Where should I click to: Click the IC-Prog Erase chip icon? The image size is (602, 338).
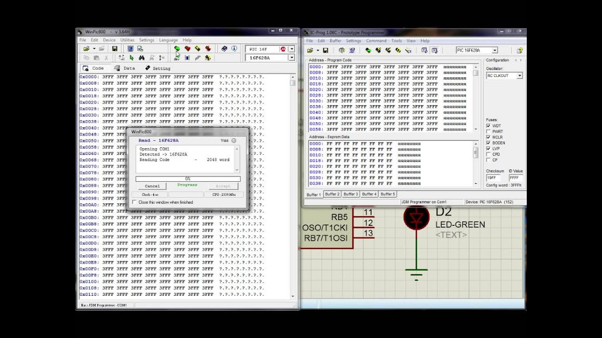pyautogui.click(x=388, y=50)
